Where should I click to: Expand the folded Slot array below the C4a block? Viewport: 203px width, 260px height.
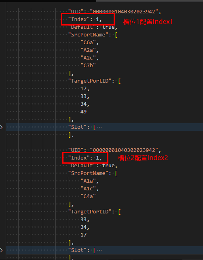point(1,250)
